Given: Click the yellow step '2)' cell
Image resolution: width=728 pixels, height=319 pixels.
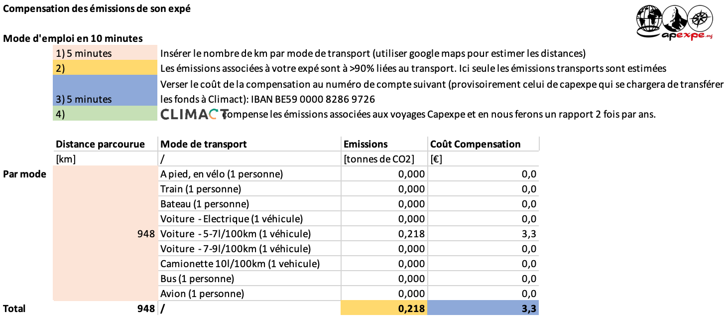Looking at the screenshot, I should click(x=105, y=68).
